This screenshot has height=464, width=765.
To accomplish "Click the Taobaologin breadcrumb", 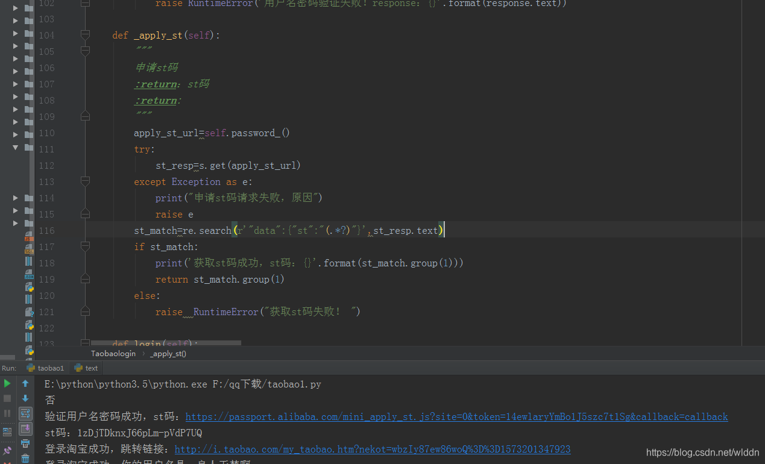I will 113,354.
